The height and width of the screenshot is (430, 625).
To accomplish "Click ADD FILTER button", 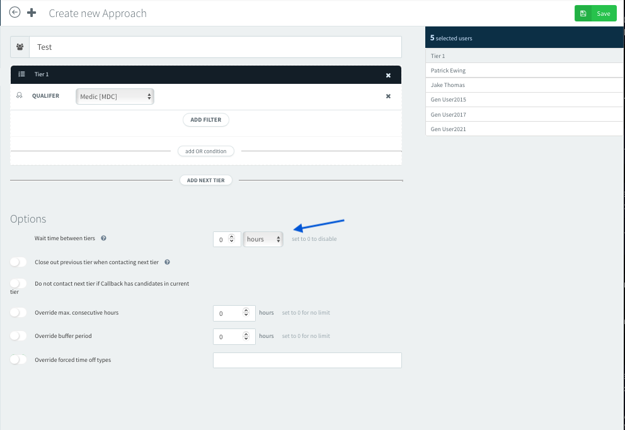I will click(x=205, y=120).
